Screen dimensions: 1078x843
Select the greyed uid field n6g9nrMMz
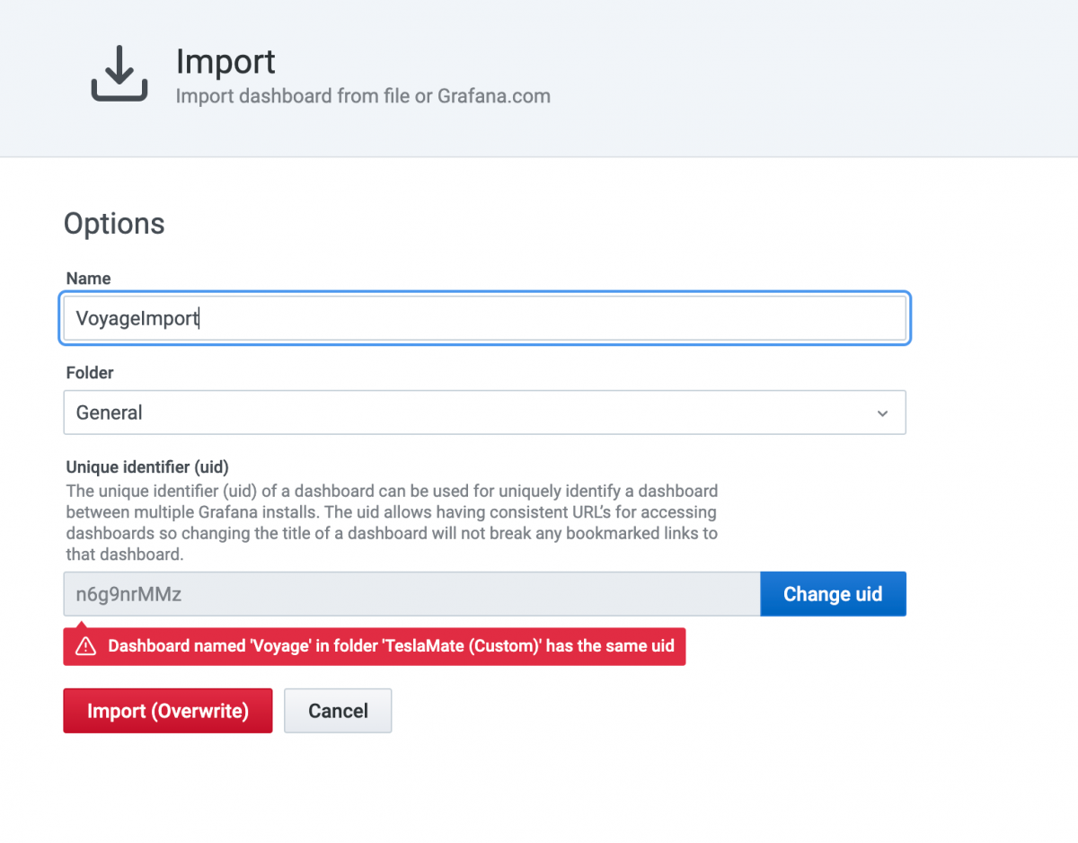[x=411, y=594]
